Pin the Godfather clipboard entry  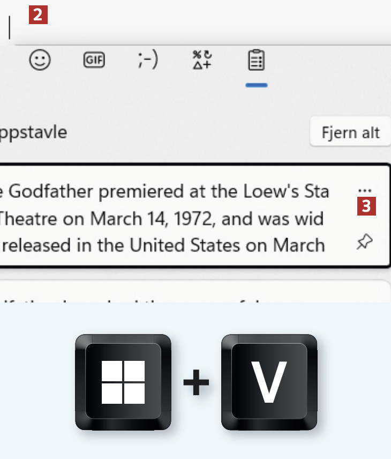point(365,242)
